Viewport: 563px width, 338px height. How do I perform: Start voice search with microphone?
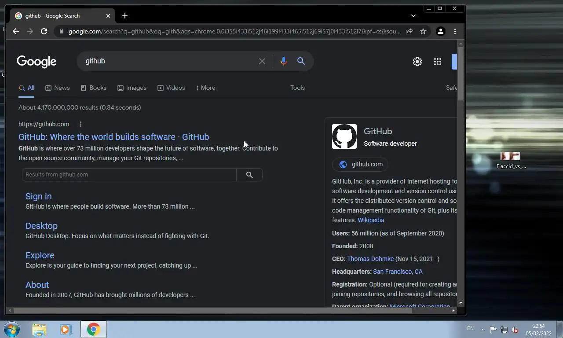pyautogui.click(x=284, y=61)
